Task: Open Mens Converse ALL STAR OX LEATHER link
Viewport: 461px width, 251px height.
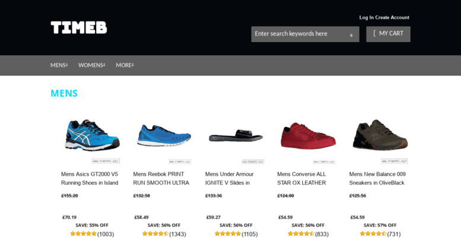Action: pos(301,179)
